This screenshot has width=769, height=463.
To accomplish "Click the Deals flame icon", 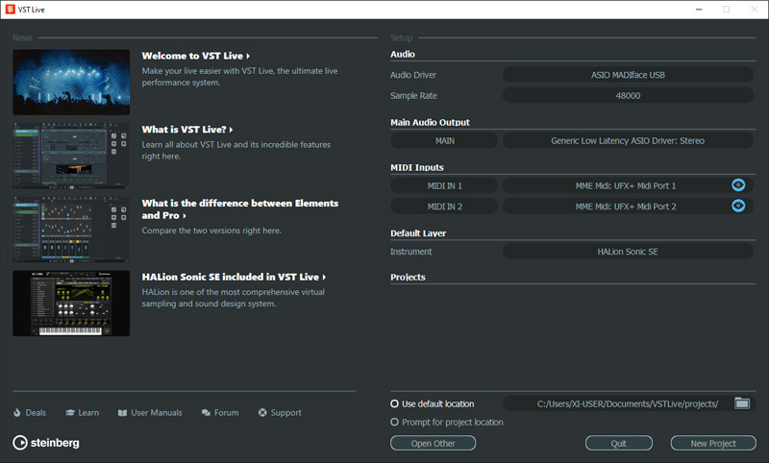I will (x=17, y=413).
